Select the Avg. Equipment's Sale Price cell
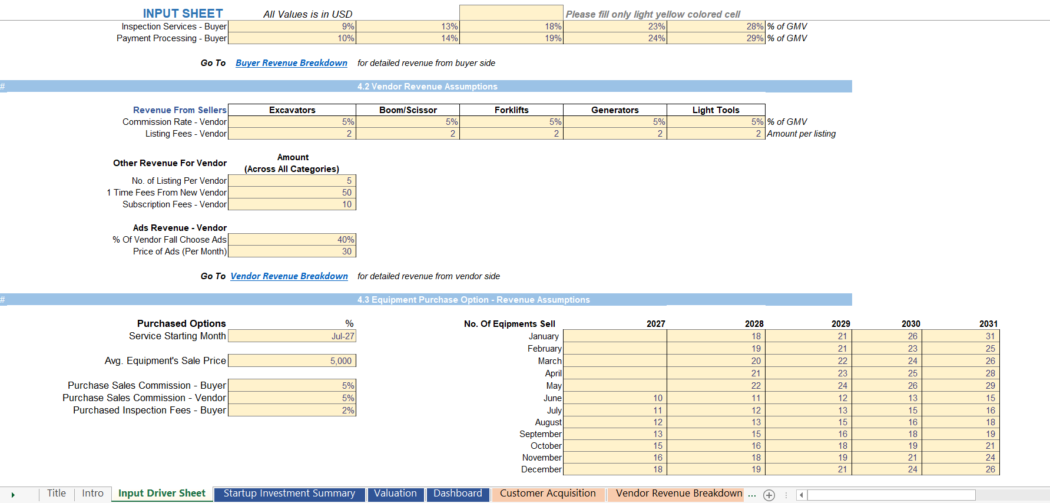The width and height of the screenshot is (1050, 503). (292, 360)
